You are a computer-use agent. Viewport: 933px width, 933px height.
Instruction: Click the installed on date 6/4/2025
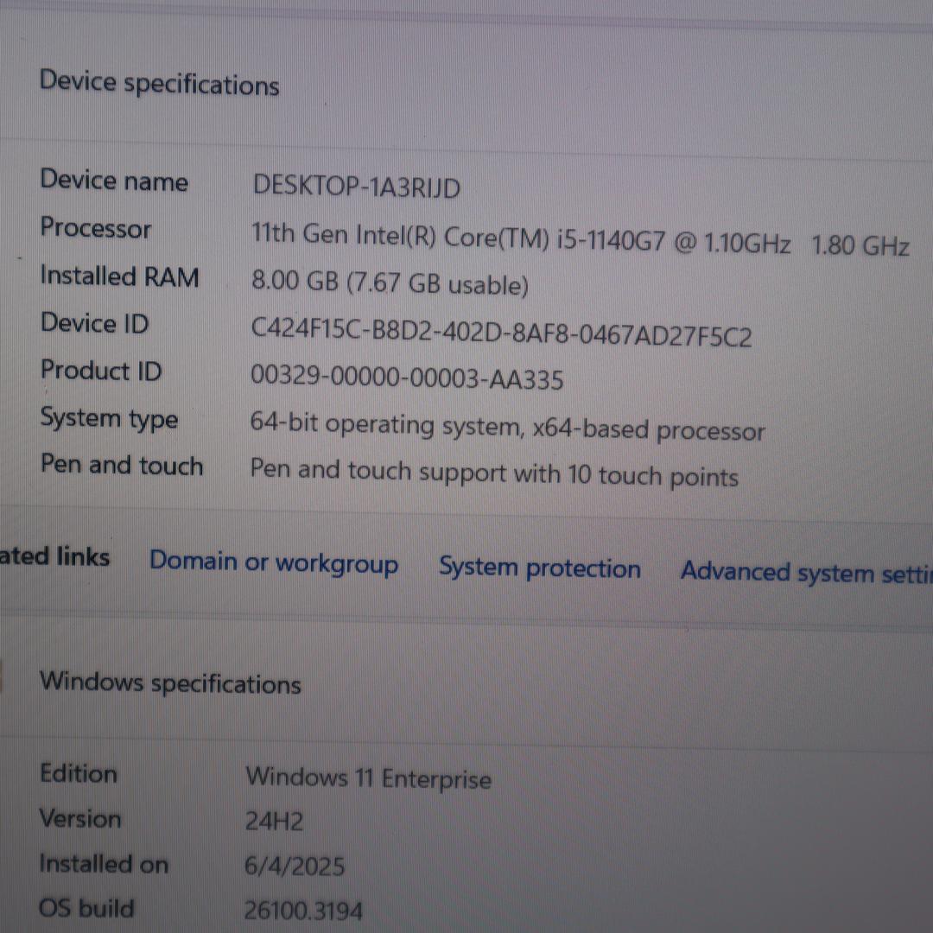coord(295,866)
